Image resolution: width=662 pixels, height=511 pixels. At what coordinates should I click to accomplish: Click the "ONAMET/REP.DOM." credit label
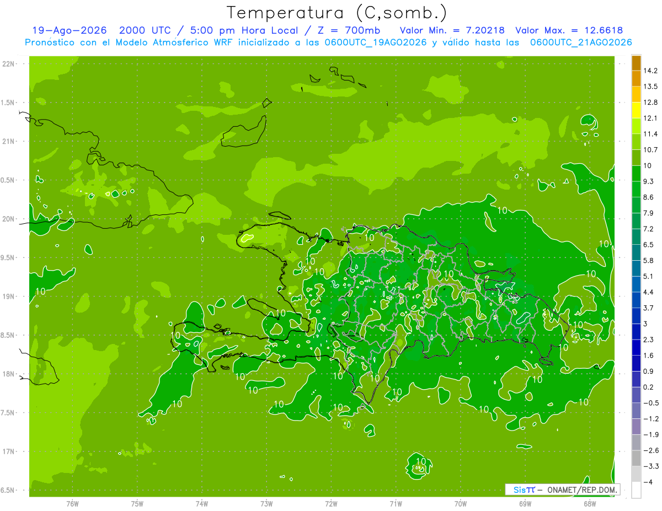click(581, 490)
